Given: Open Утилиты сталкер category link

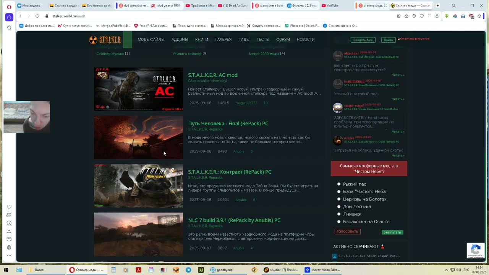Looking at the screenshot, I should 187,54.
